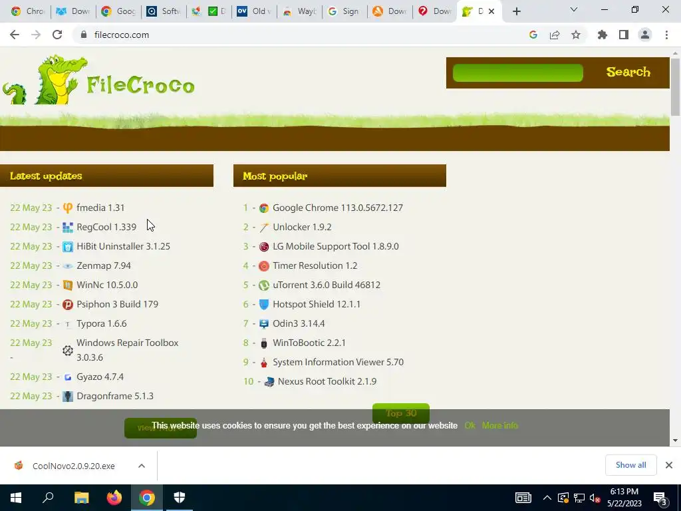This screenshot has width=681, height=511.
Task: Switch to the Sign tab
Action: click(x=344, y=11)
